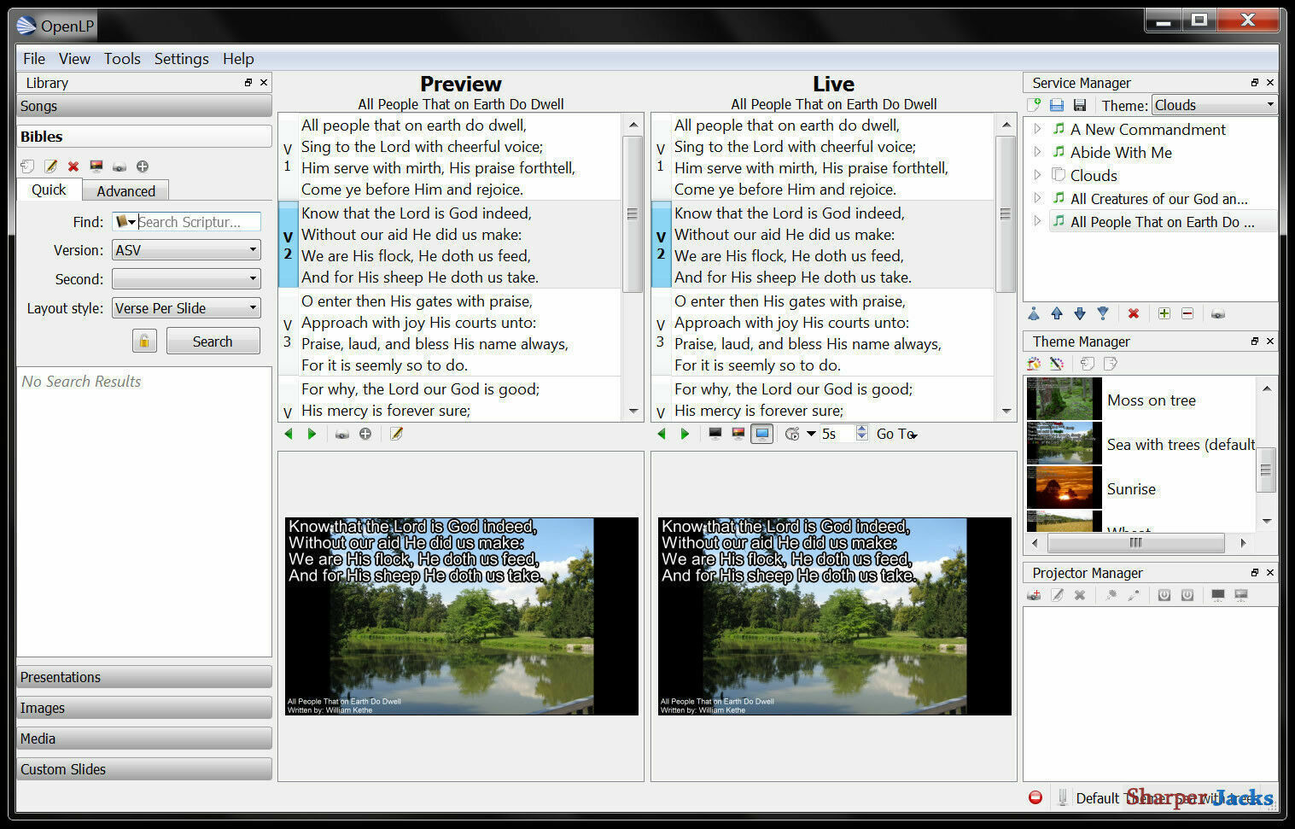Open the Bible Version dropdown showing ASV
Viewport: 1295px width, 829px height.
pyautogui.click(x=186, y=250)
